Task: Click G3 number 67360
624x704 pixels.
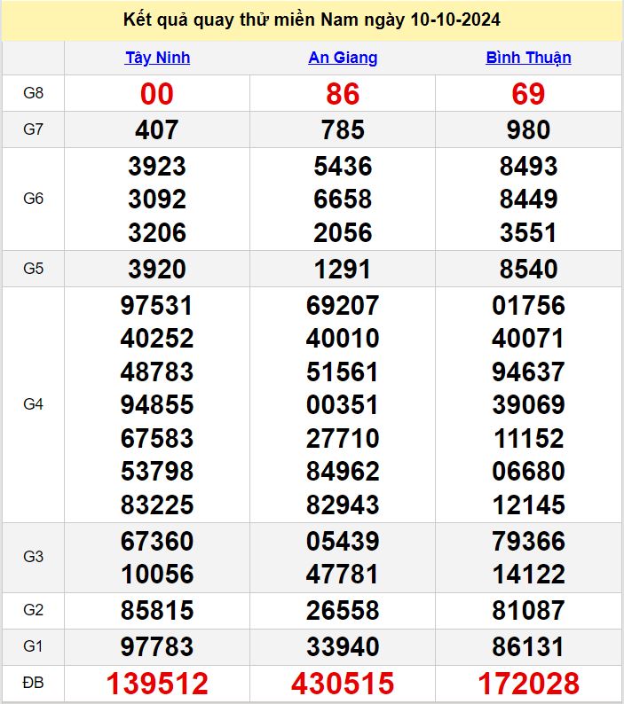Action: (157, 541)
